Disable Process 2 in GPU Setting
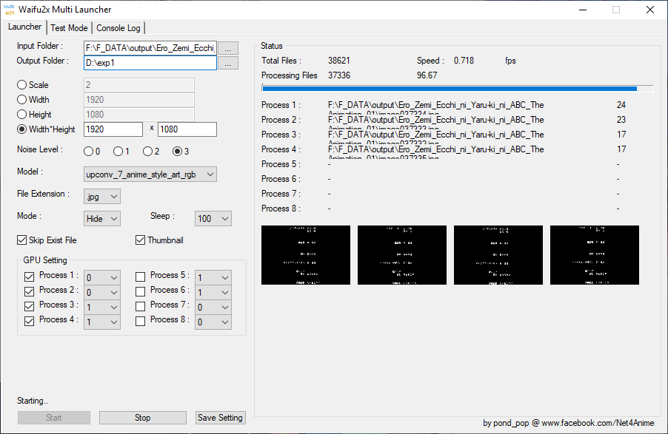Viewport: 668px width, 434px height. click(28, 291)
